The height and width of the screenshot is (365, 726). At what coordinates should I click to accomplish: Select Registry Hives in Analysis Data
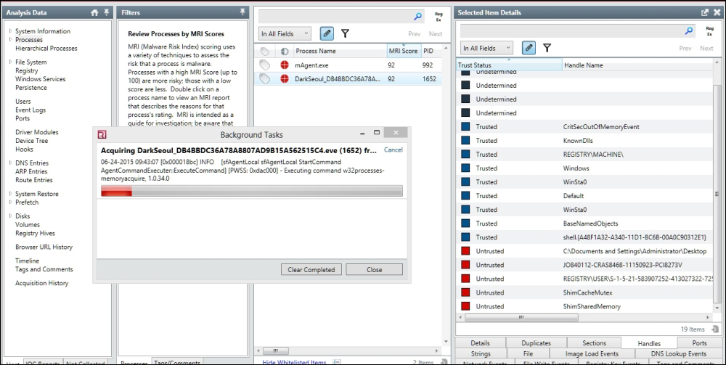click(35, 233)
